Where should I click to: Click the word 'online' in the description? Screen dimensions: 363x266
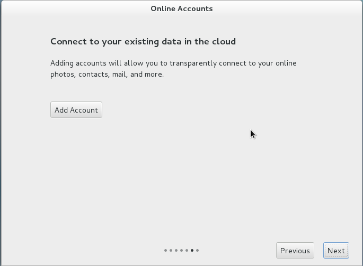point(286,63)
